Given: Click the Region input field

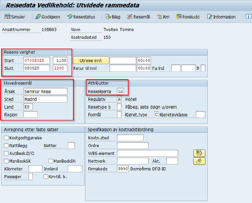Looking at the screenshot, I should point(30,114).
